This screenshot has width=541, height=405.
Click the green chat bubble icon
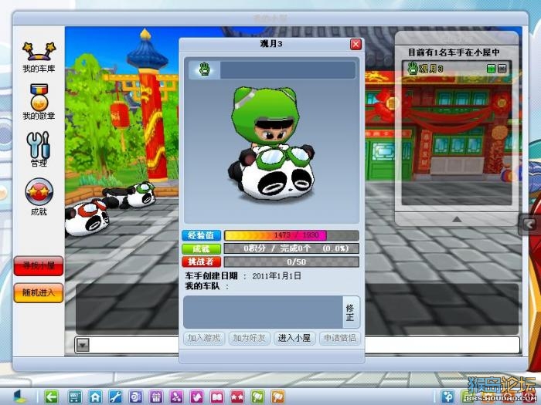click(257, 397)
